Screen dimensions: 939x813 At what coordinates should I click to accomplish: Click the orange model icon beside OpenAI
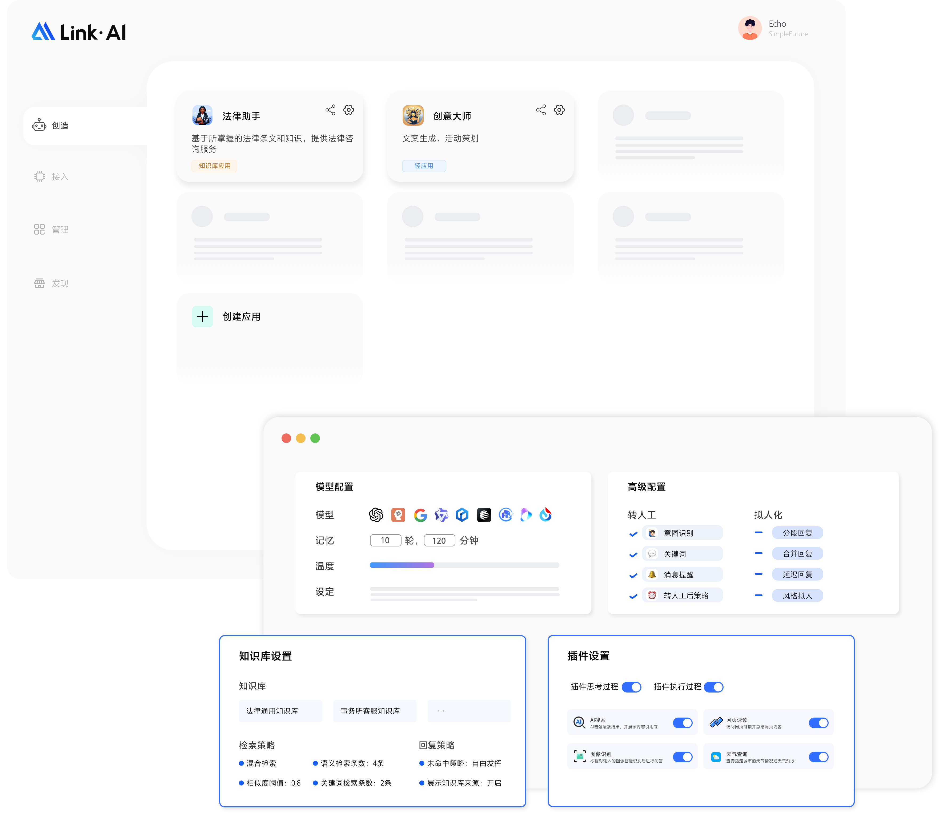398,514
